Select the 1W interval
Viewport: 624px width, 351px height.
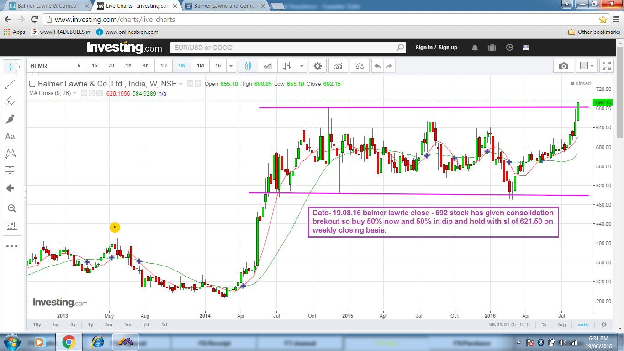click(182, 66)
